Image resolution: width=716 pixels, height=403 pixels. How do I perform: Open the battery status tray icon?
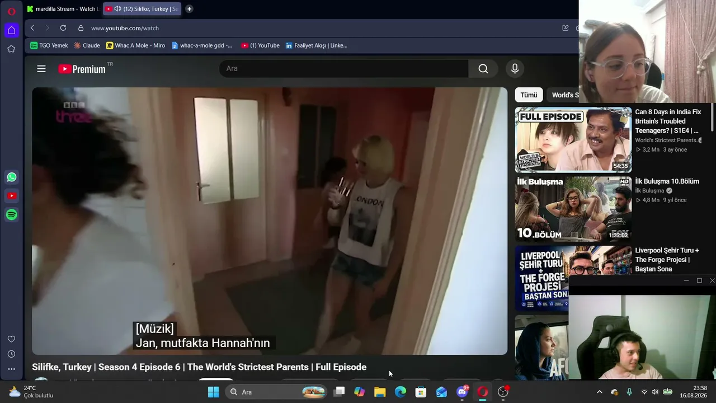[668, 392]
